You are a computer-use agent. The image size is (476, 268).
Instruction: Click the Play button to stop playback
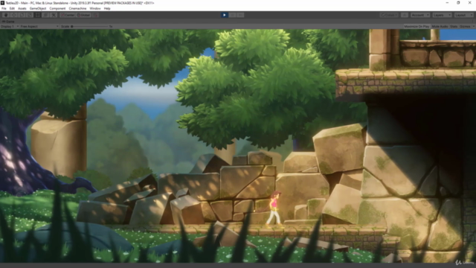[x=225, y=15]
